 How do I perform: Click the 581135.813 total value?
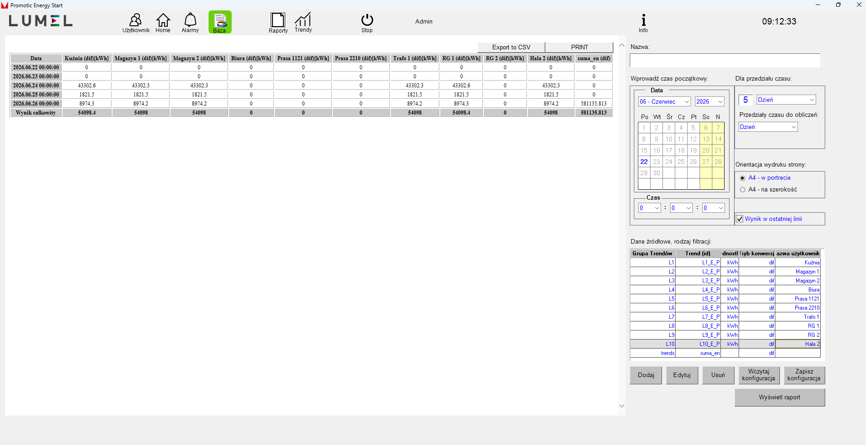click(x=594, y=113)
